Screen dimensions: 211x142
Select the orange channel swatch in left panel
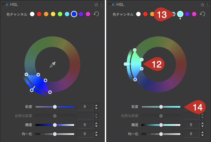click(46, 14)
